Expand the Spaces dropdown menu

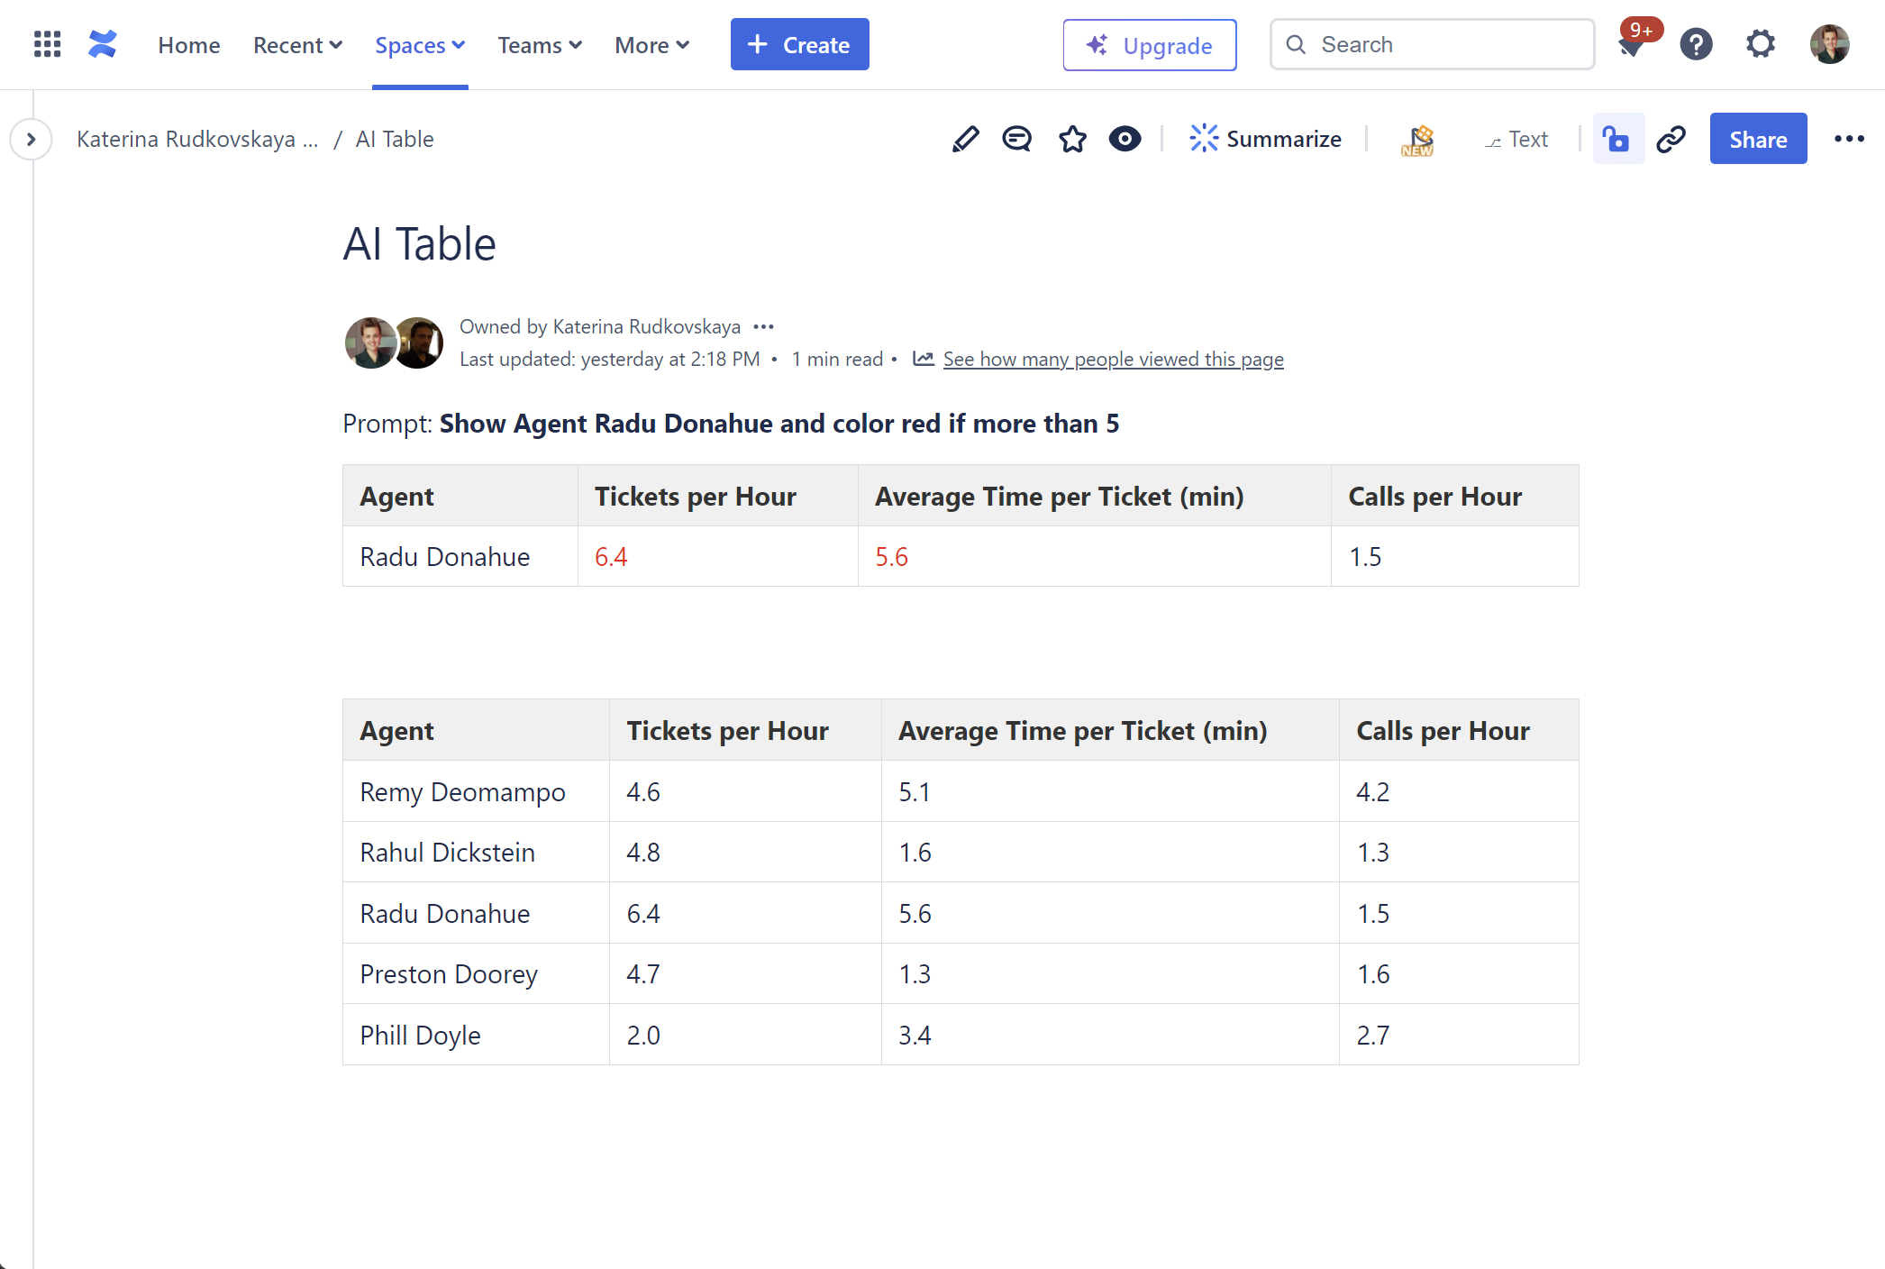coord(420,45)
